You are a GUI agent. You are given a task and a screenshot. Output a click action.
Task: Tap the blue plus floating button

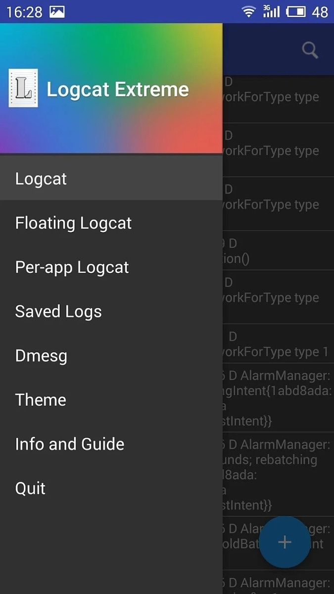[285, 542]
